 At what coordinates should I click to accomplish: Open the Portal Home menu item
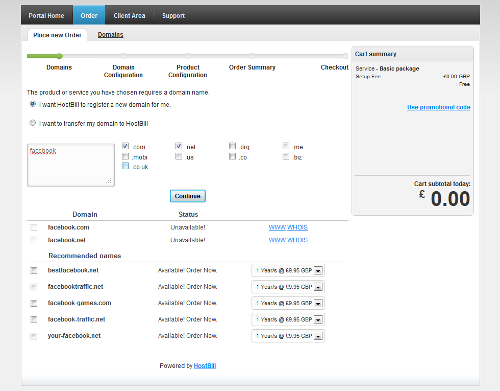pos(46,15)
